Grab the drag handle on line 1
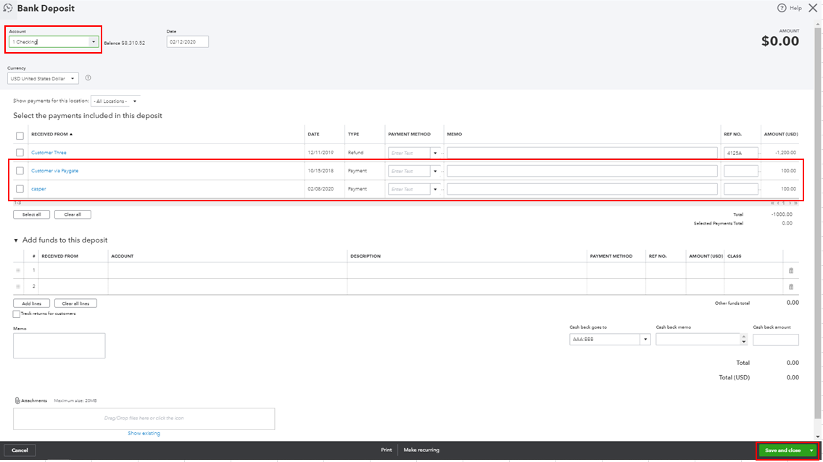823x462 pixels. coord(18,270)
